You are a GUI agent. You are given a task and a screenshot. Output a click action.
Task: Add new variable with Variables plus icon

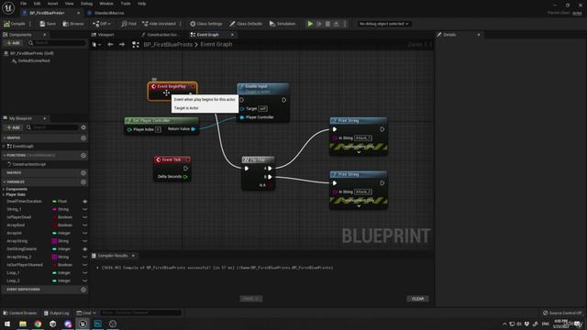point(83,181)
